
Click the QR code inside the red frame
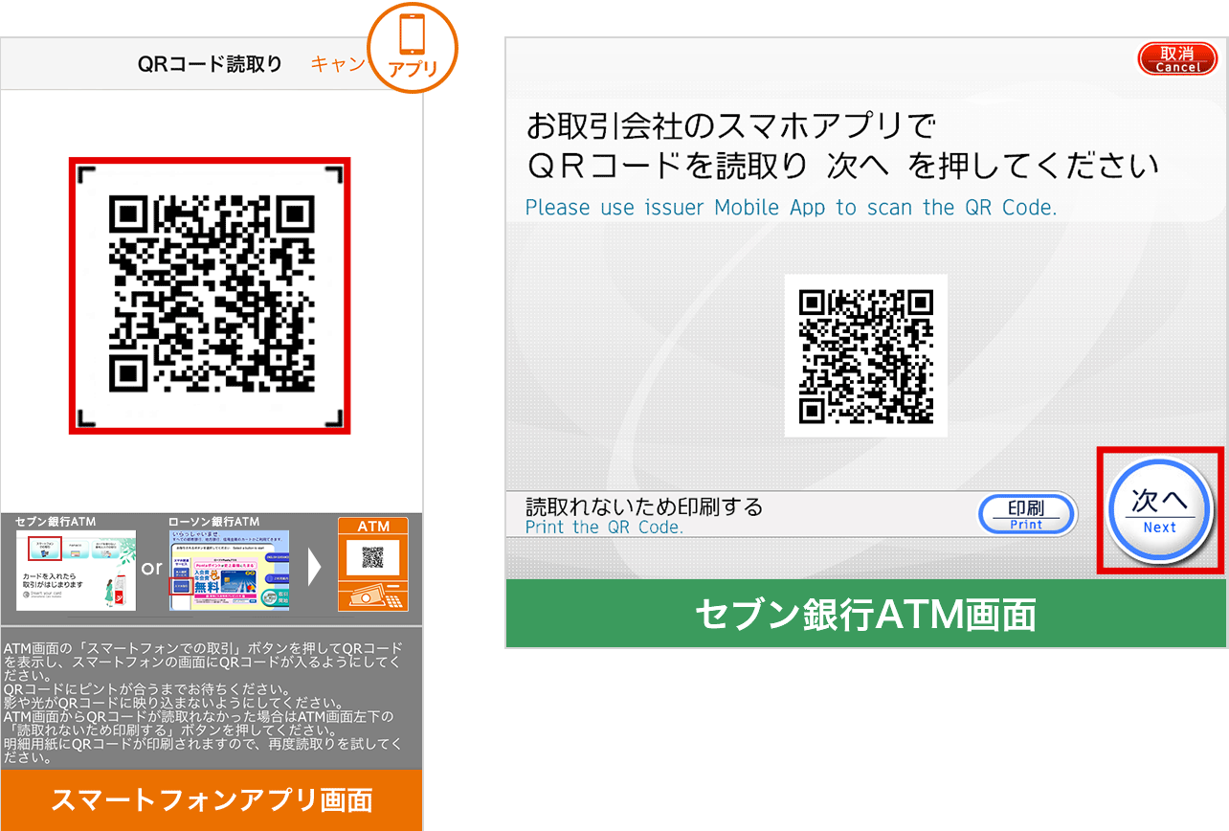coord(209,295)
